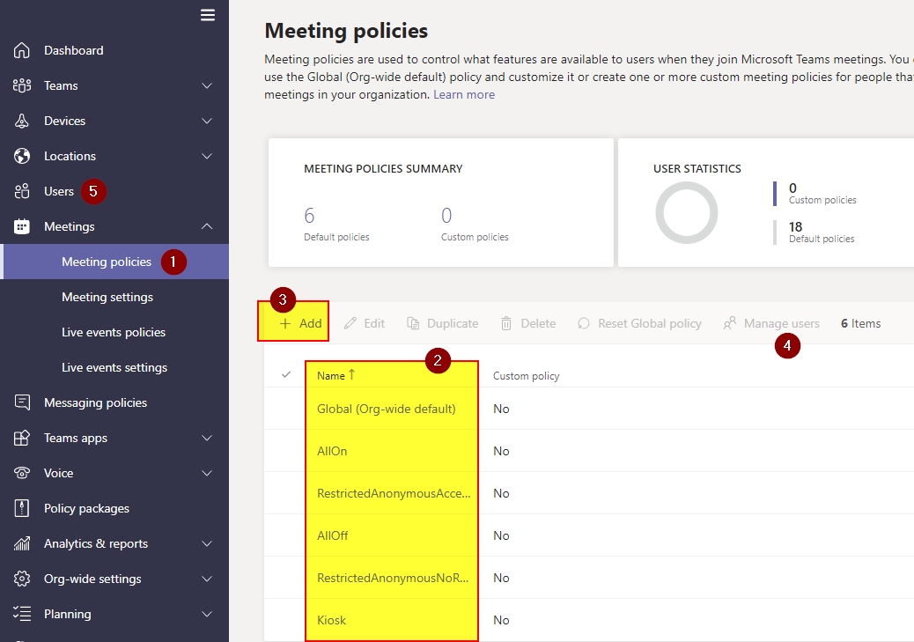Click the Voice phone icon
Viewport: 914px width, 642px height.
22,473
